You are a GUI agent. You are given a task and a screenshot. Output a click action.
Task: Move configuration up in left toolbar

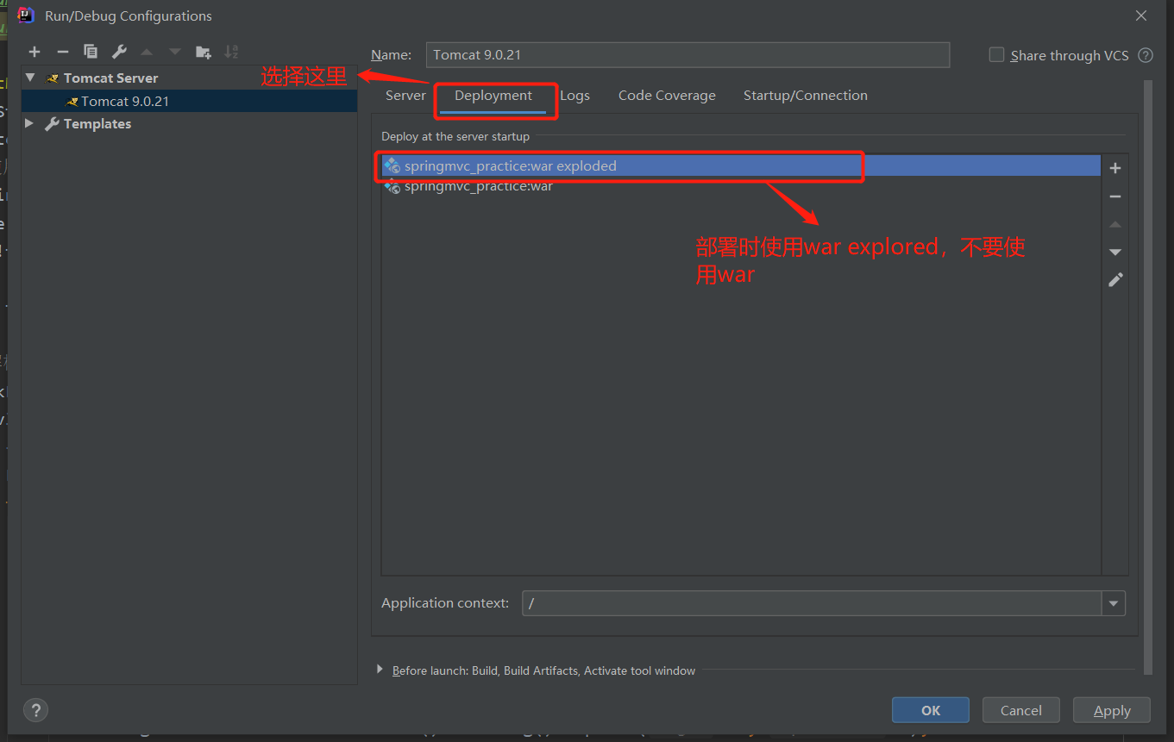point(147,52)
